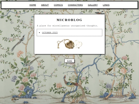
Task: Click the chain linking key and locket
Action: pos(62,41)
